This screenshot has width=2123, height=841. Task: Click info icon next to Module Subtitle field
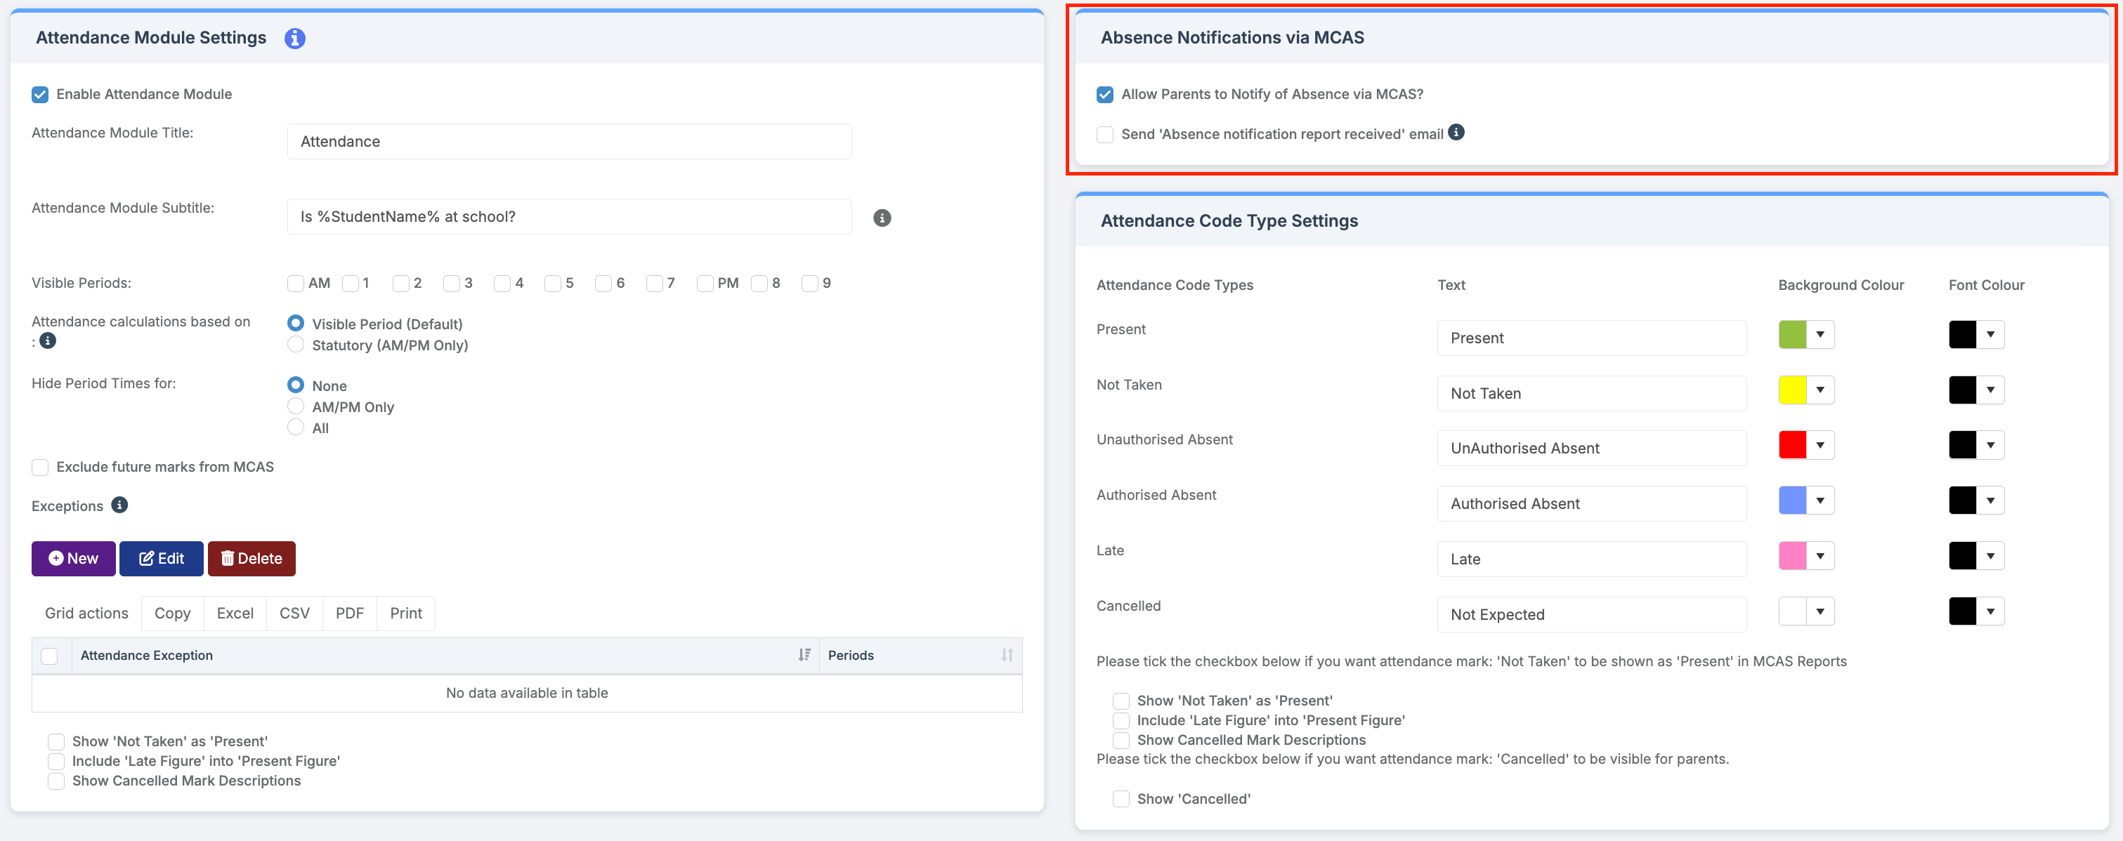point(882,218)
